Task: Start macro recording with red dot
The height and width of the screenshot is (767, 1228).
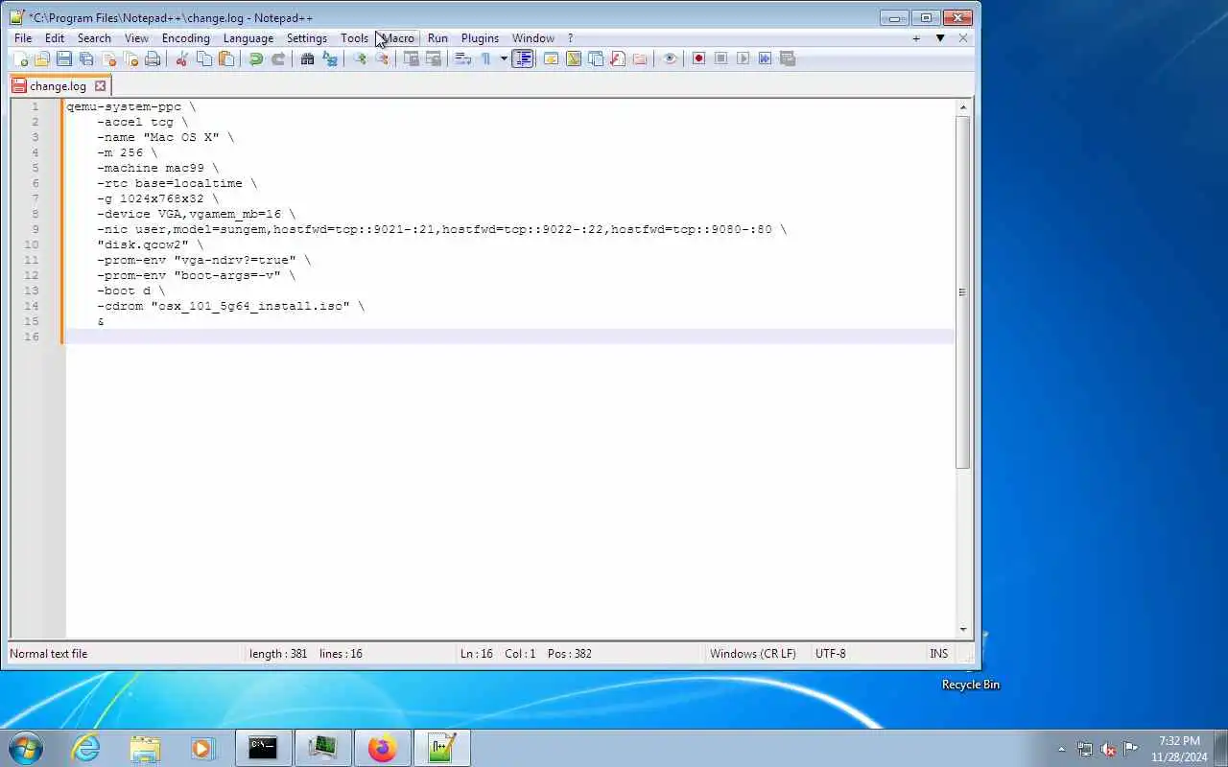Action: pos(698,58)
